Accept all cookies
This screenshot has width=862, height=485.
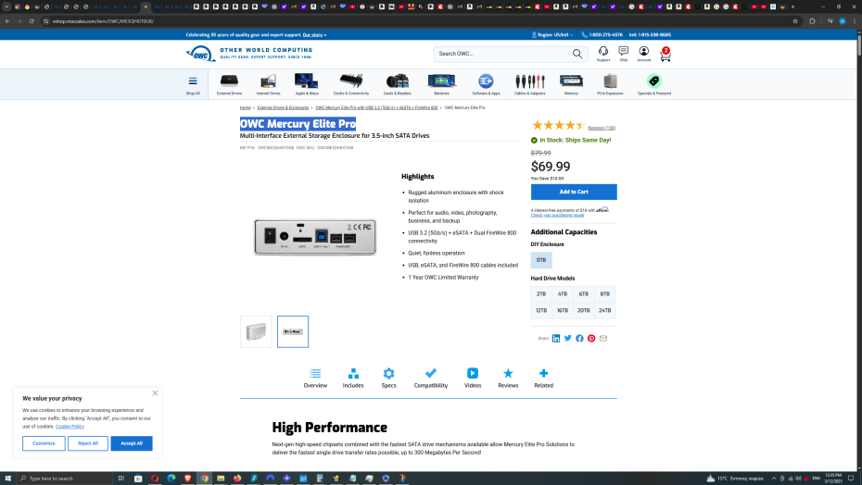tap(132, 443)
